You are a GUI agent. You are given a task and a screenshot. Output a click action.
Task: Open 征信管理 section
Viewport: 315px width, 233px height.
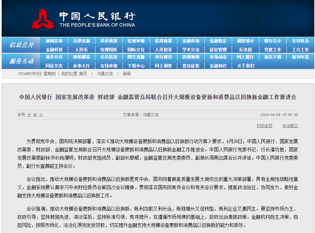tap(218, 50)
